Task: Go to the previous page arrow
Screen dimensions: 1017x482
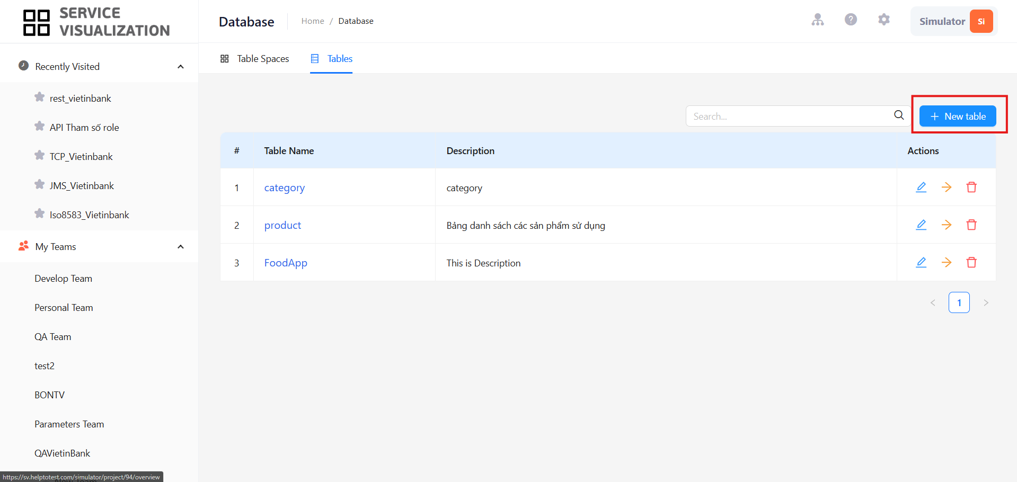Action: [x=933, y=302]
